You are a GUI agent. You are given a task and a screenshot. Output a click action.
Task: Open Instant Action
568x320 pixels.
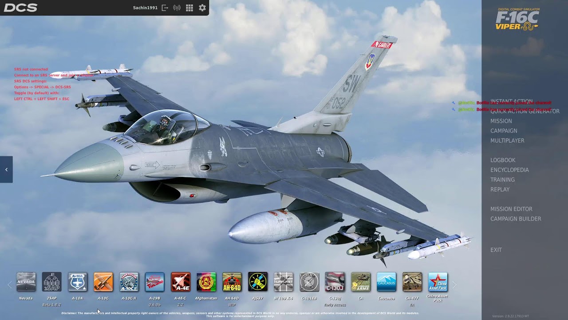(x=512, y=101)
